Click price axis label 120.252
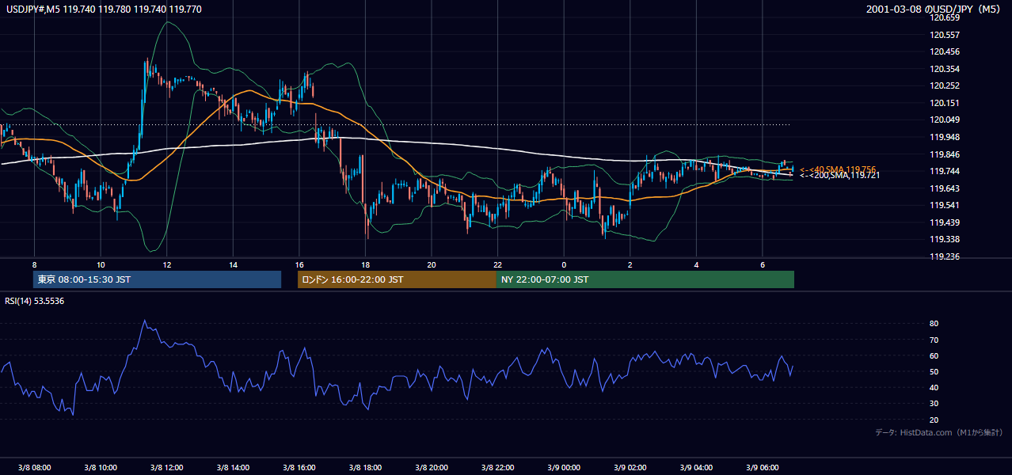Viewport: 1012px width, 475px height. point(945,85)
